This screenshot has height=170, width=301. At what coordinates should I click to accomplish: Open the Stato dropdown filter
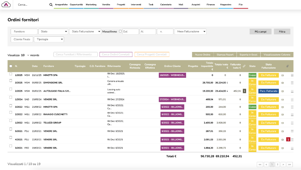(x=53, y=31)
